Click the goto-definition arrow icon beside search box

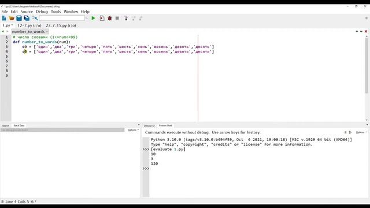click(x=35, y=18)
